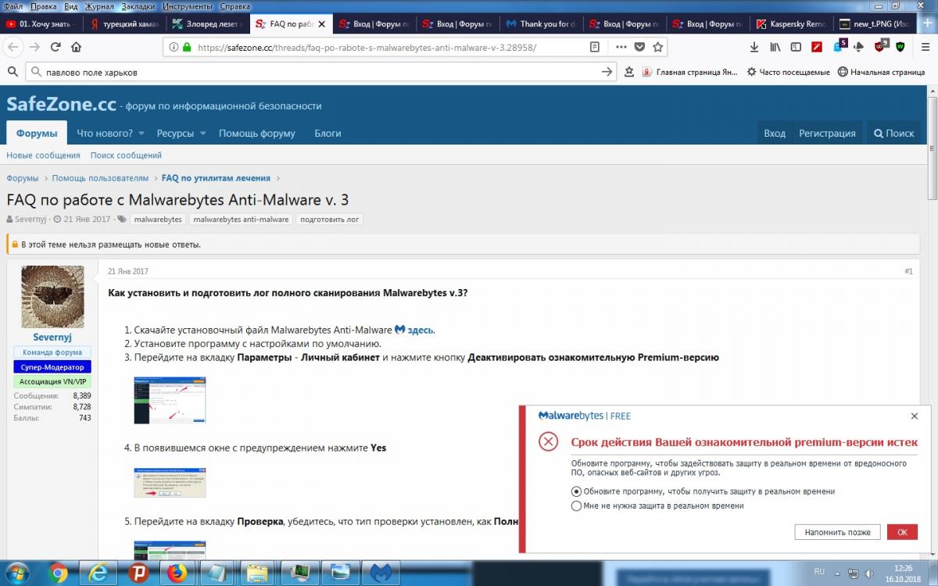
Task: Switch to the 'Форумы' nav tab
Action: 37,133
